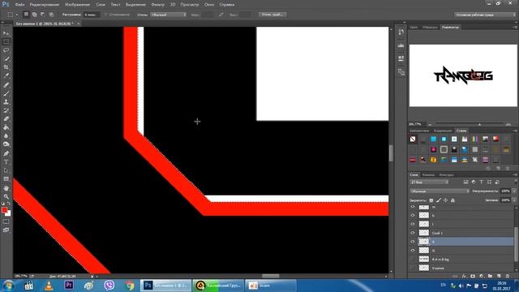Select the Rectangle shape tool
The height and width of the screenshot is (292, 519).
6,179
